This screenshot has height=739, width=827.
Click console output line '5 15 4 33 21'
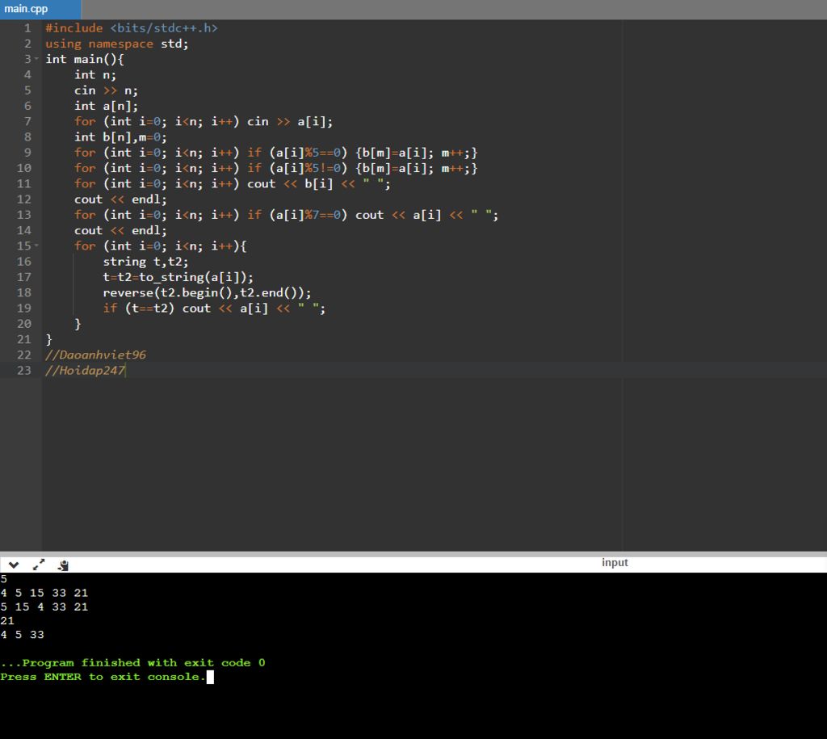click(x=44, y=607)
